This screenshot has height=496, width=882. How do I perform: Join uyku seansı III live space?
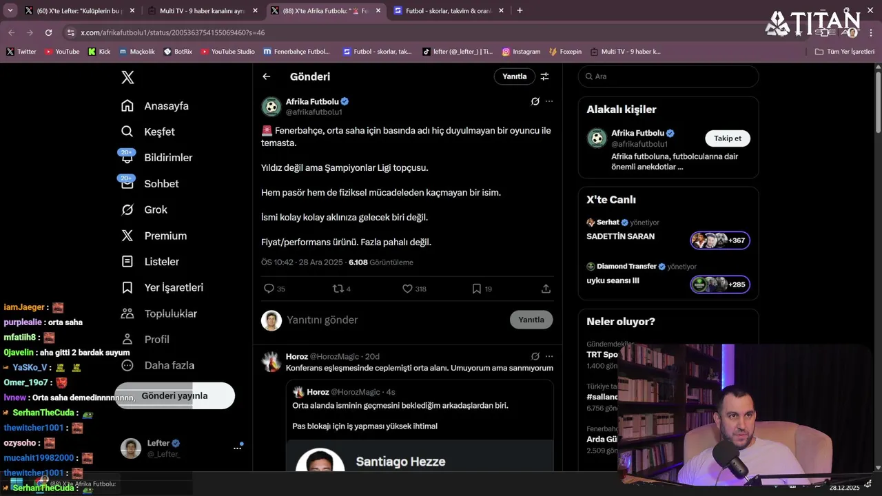[x=720, y=285]
